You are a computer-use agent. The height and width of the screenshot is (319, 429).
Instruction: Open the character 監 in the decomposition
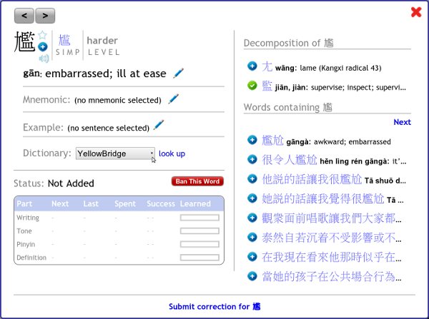pos(267,86)
